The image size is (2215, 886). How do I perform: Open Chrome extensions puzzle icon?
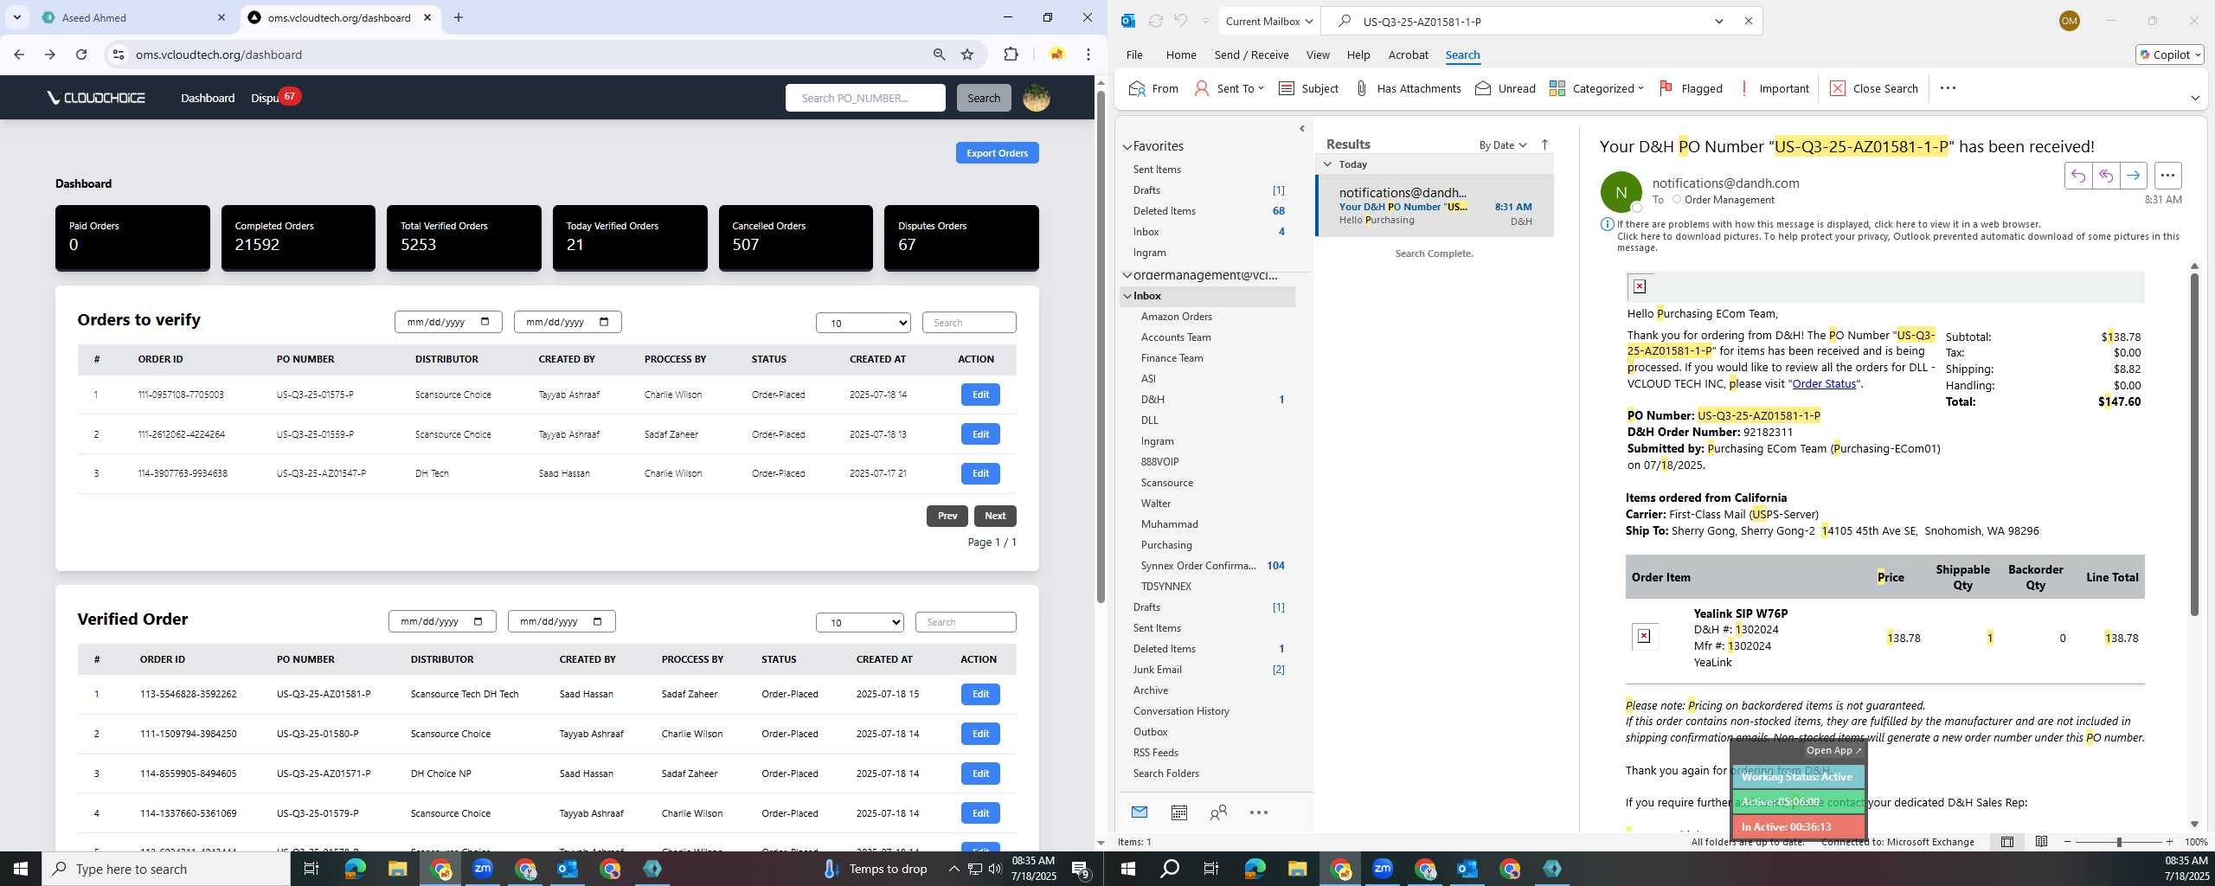click(x=1011, y=55)
